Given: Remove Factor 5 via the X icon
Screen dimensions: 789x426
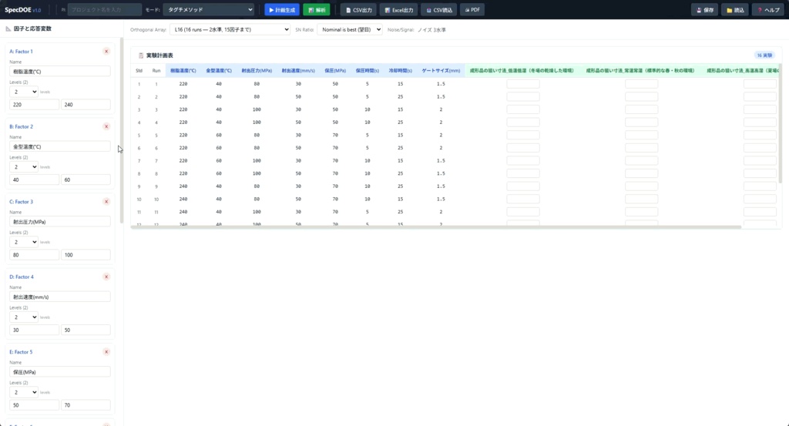Looking at the screenshot, I should tap(106, 352).
